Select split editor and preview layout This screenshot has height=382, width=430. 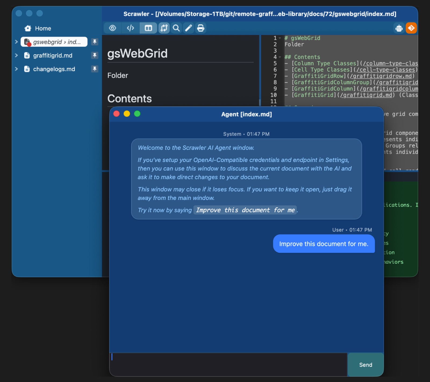click(x=148, y=28)
